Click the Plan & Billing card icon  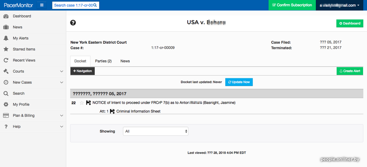[x=6, y=115]
